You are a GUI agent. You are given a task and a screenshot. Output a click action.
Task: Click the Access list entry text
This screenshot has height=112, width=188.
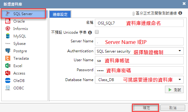(x=19, y=73)
